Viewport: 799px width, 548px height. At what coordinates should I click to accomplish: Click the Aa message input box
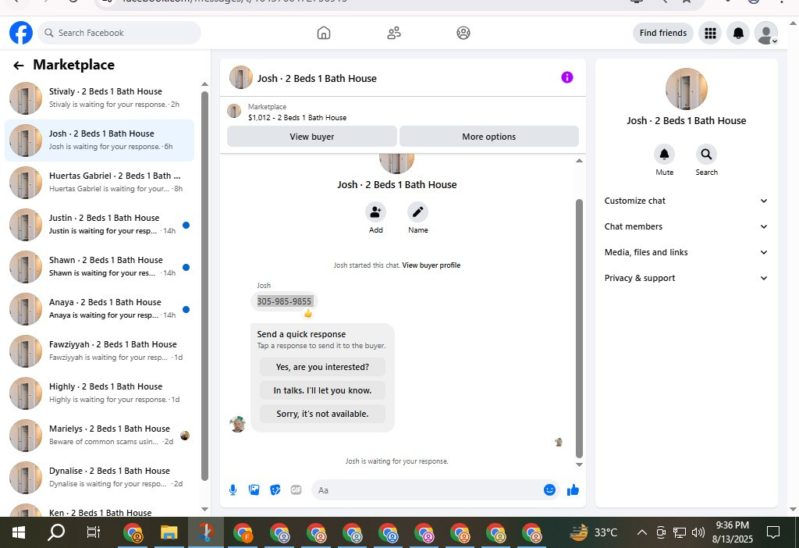pos(427,490)
